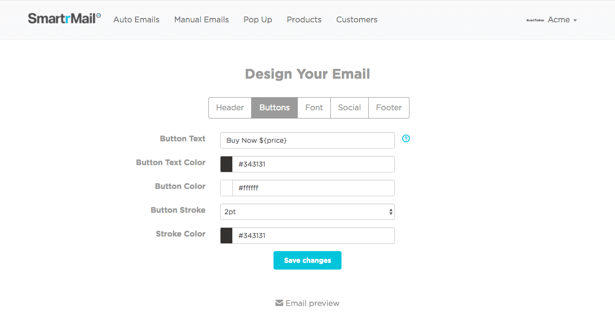Open the Font tab

click(314, 108)
